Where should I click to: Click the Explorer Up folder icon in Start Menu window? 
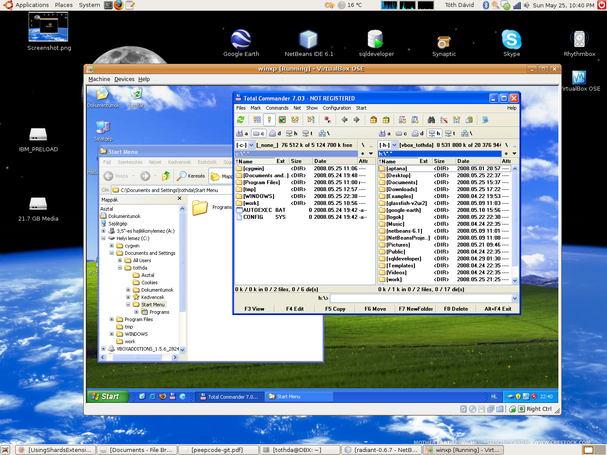166,175
